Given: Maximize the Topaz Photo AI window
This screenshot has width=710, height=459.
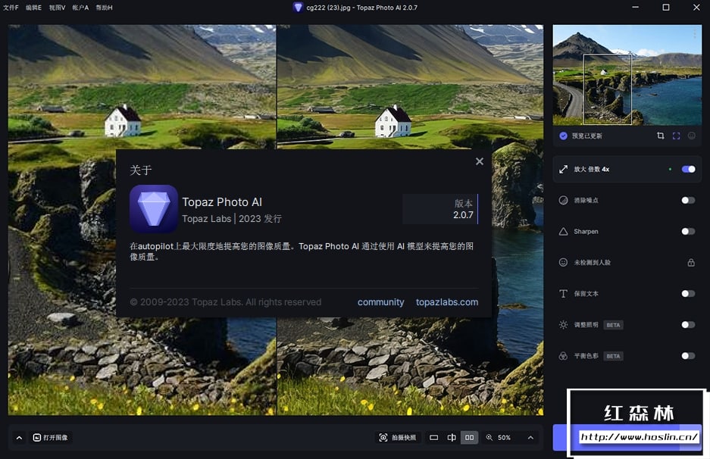Looking at the screenshot, I should (x=665, y=8).
